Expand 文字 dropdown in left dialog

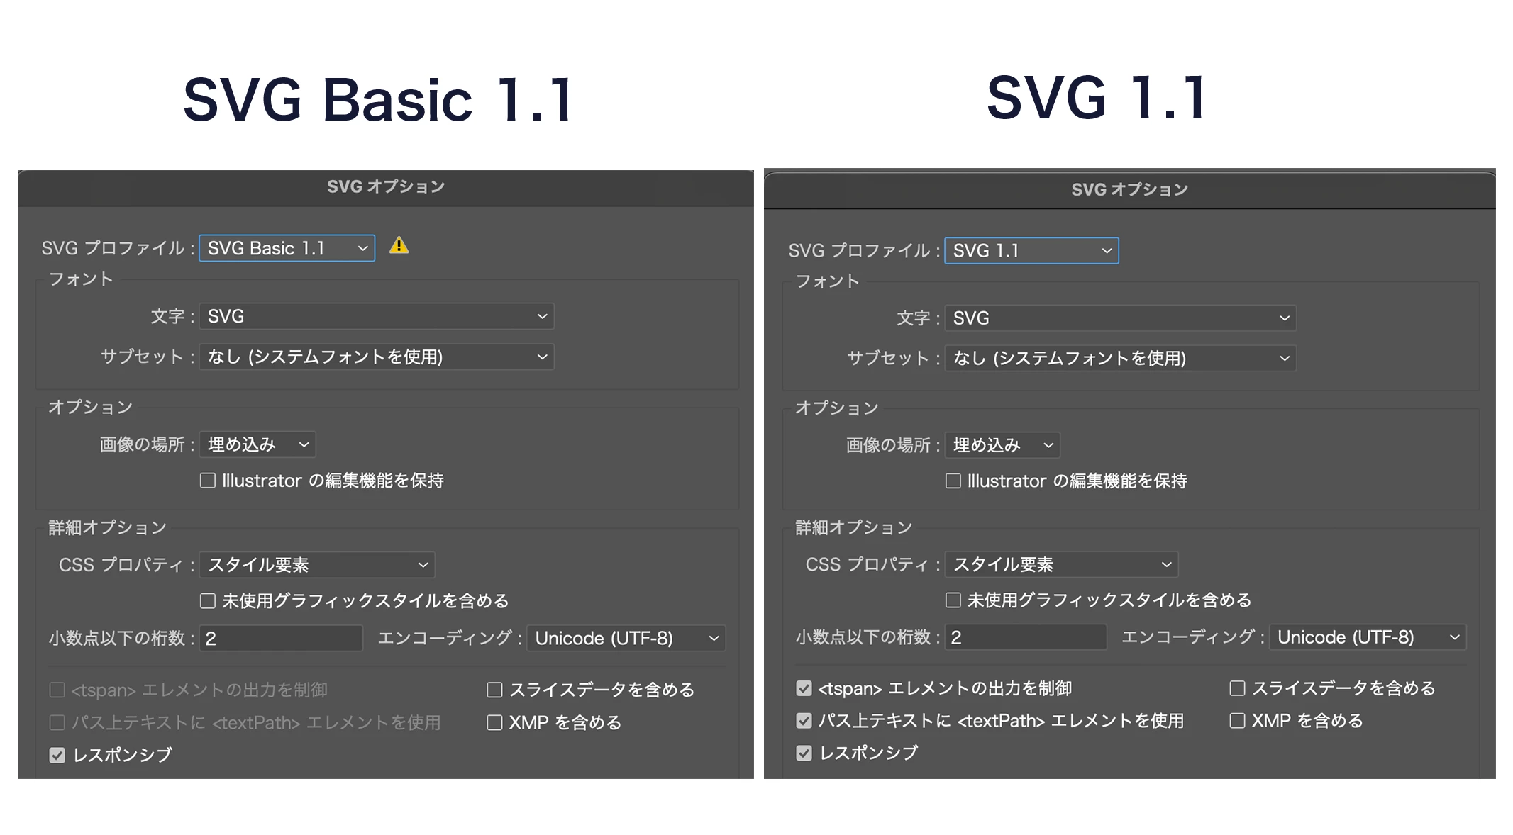tap(376, 316)
